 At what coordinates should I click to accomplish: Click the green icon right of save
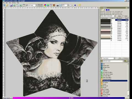[x=14, y=5]
